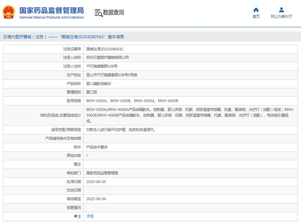Open 网上办事大厅 user icon
The height and width of the screenshot is (223, 301).
(281, 10)
